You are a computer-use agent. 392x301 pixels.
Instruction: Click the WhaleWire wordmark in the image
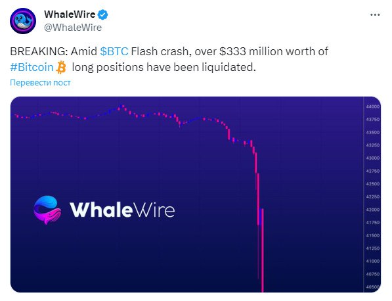[x=122, y=210]
